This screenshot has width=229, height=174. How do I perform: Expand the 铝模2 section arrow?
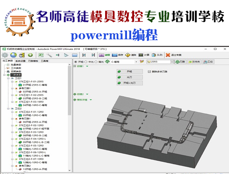pos(87,94)
